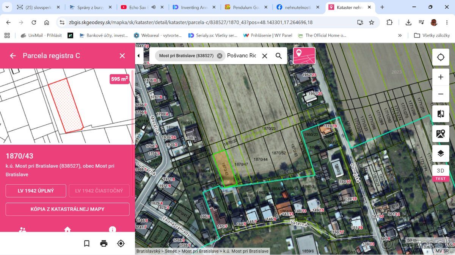Click the locate-my-position crosshair button

(441, 57)
